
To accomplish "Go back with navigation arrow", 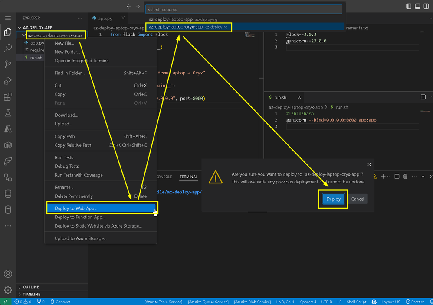I will (x=129, y=6).
